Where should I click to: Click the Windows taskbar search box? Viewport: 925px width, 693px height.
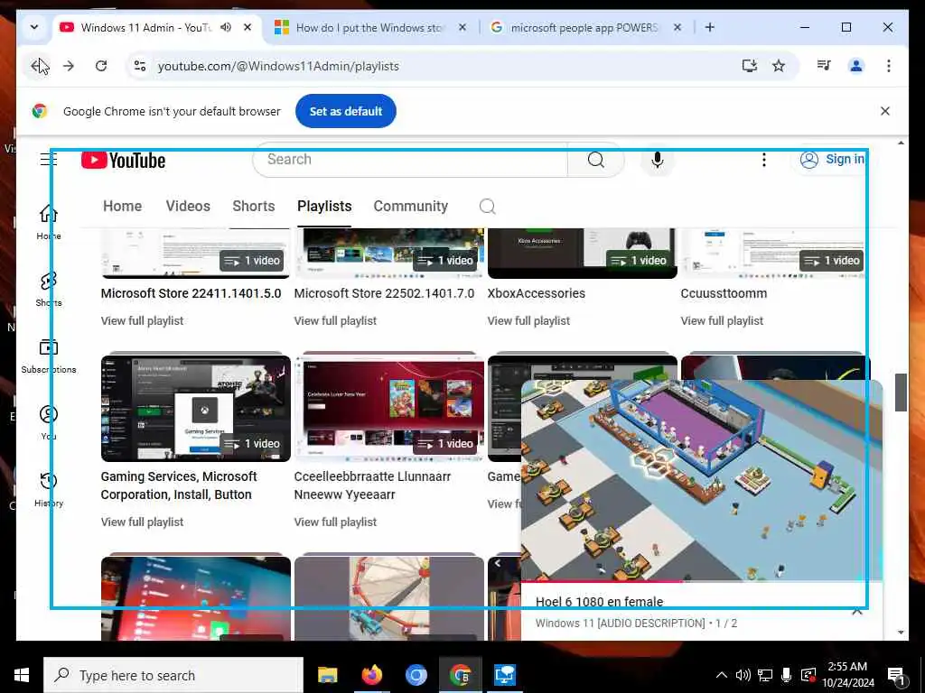[173, 675]
